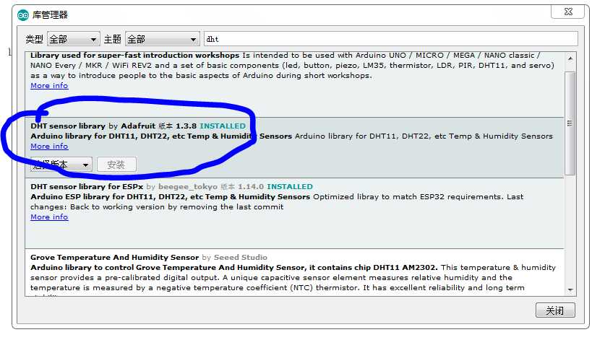Open More info link for introduction workshops library
Viewport: 605px width, 340px height.
point(49,86)
